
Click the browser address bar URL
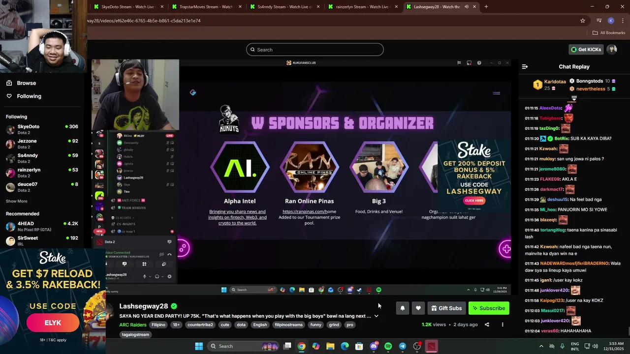pos(144,21)
